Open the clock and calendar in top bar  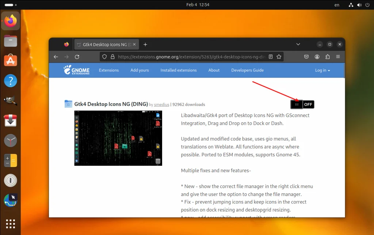click(x=198, y=4)
